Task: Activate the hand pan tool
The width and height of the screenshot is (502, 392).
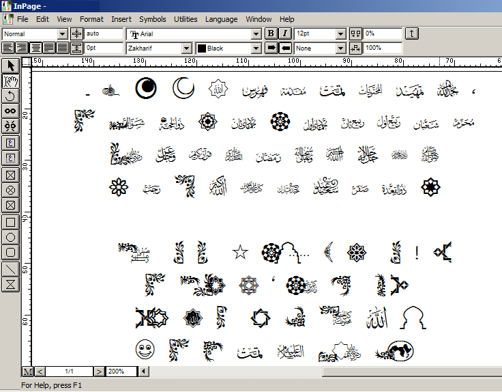Action: click(11, 81)
